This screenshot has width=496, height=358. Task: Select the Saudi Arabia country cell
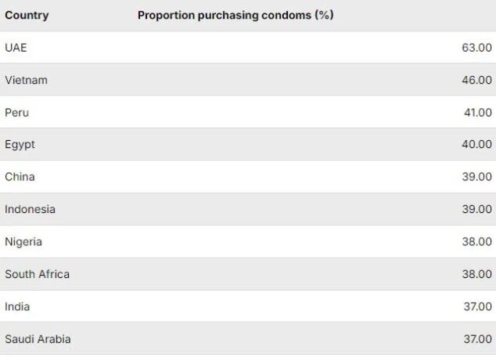point(38,338)
